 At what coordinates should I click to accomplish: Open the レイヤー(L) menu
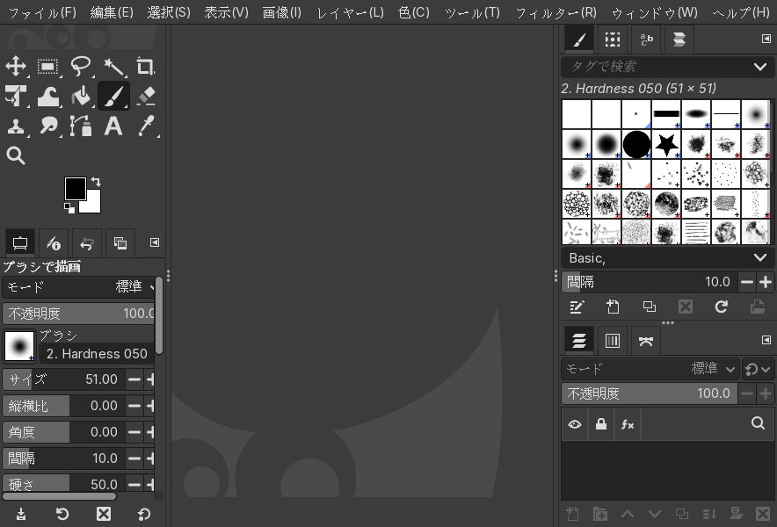click(350, 12)
